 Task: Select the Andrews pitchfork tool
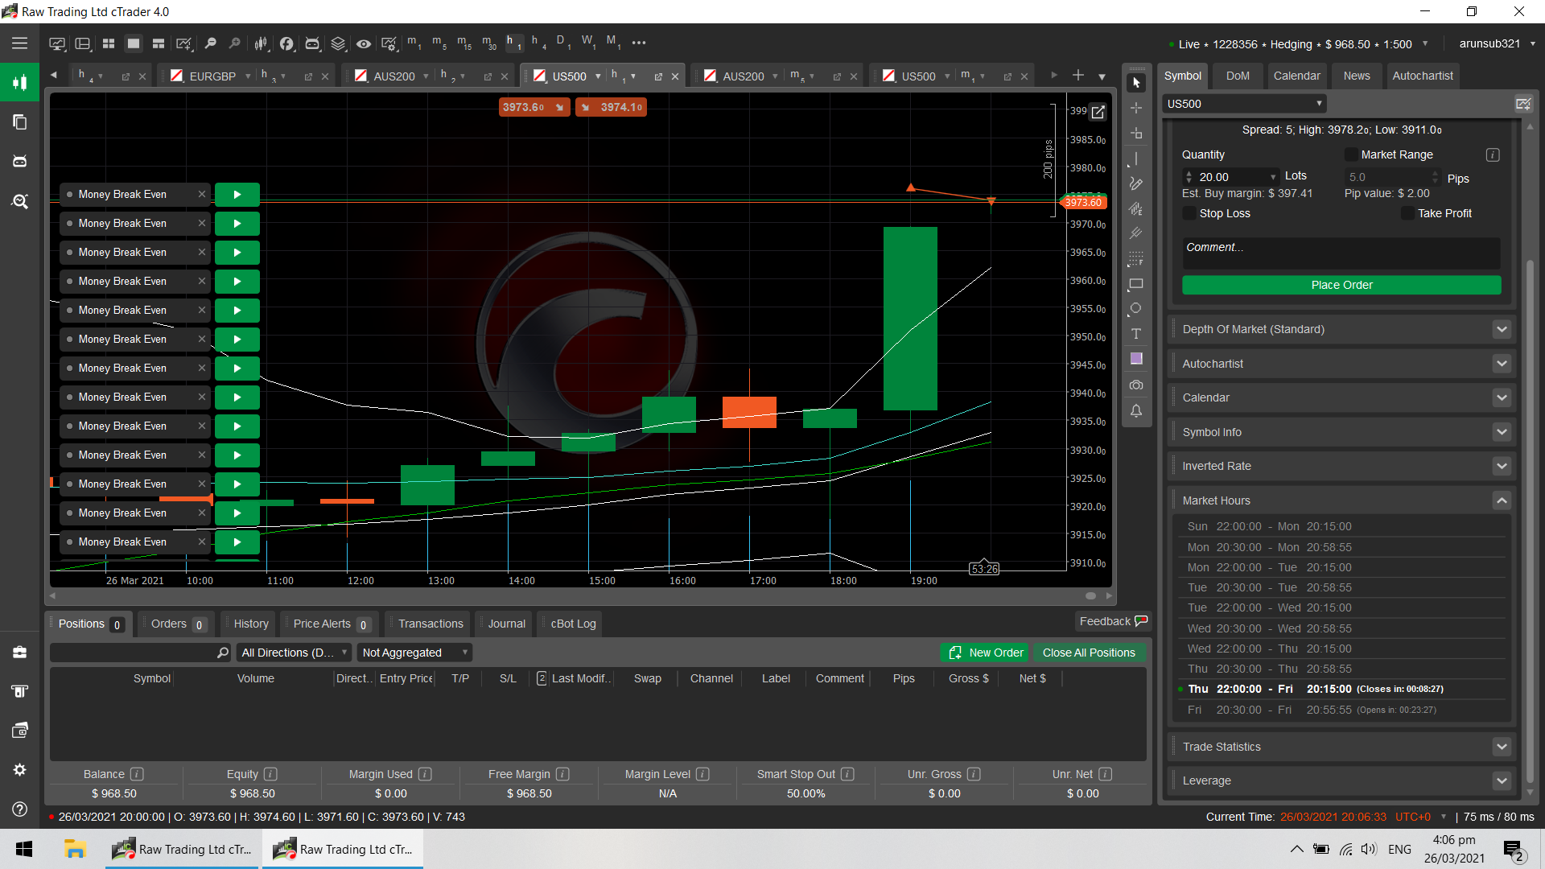click(x=1136, y=233)
